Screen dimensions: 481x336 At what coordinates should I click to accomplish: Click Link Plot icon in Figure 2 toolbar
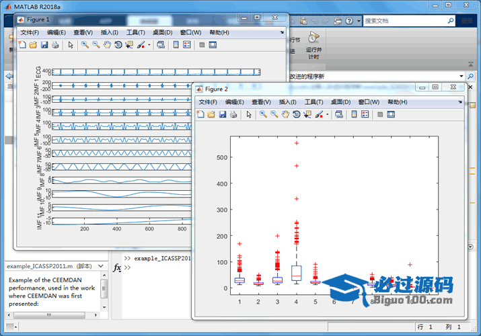[339, 114]
